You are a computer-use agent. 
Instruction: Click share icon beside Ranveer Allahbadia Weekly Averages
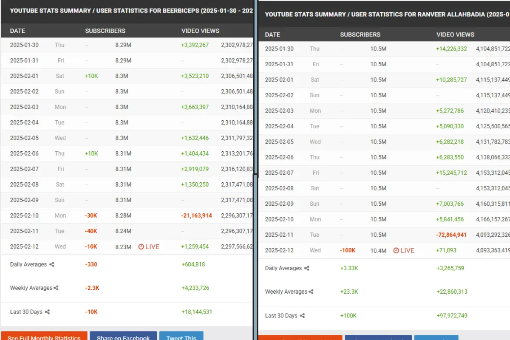point(311,292)
